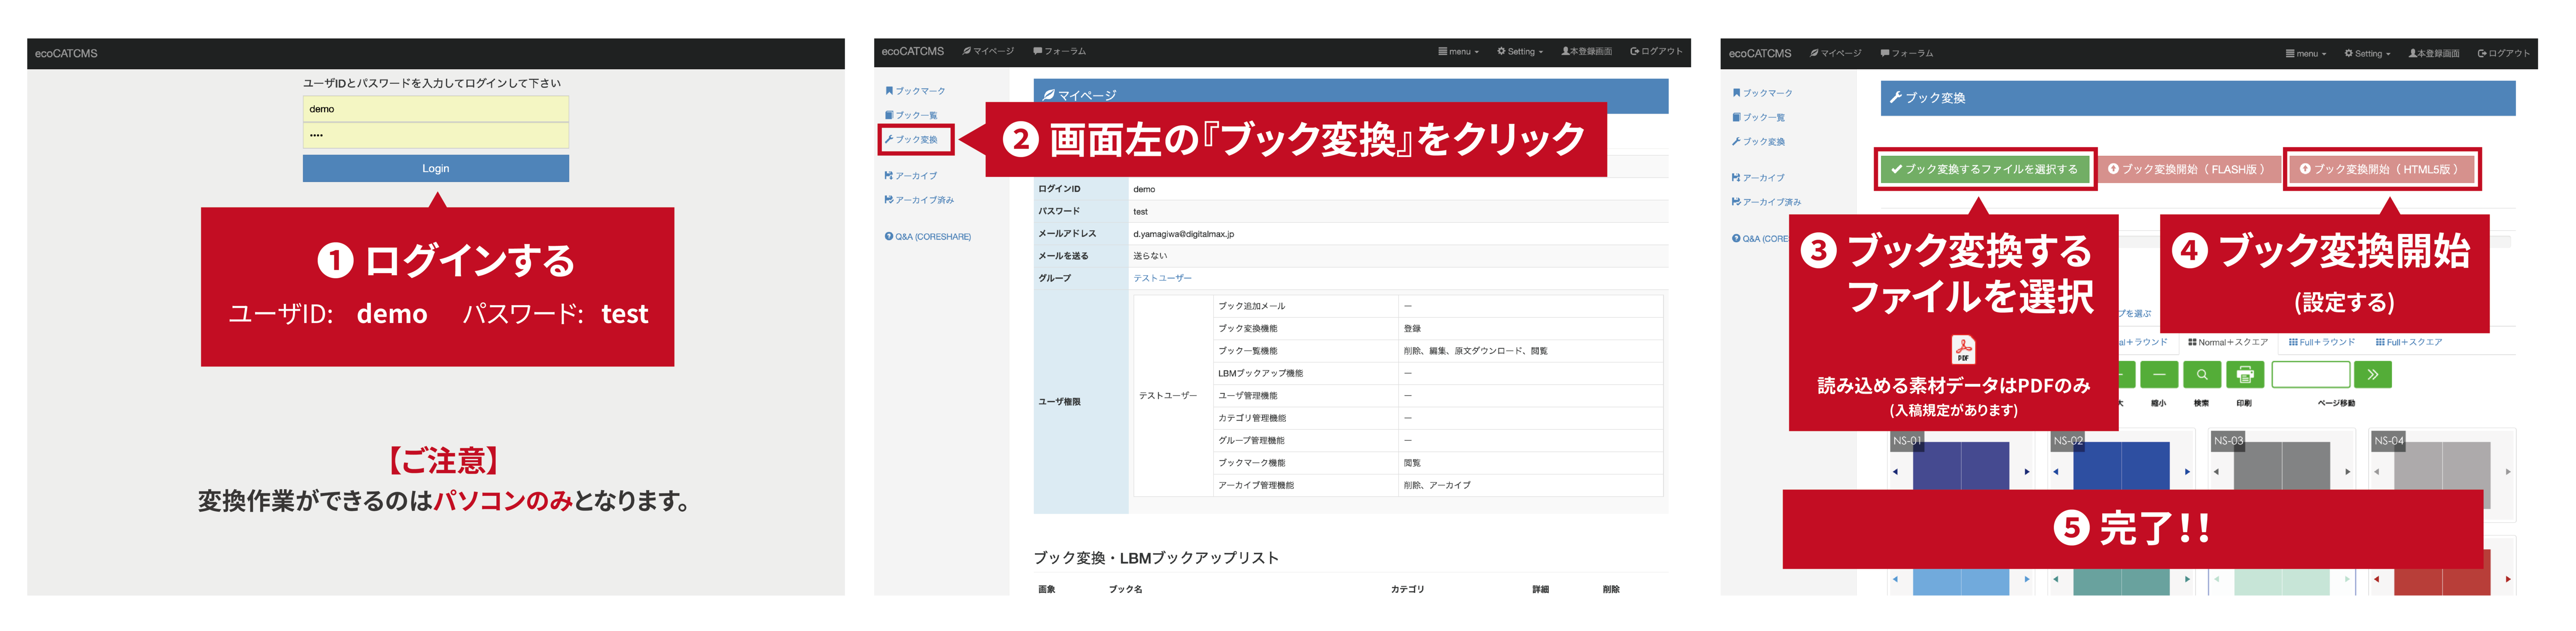Click the アーカイブ済み text link on ブック変換 screen
Image resolution: width=2576 pixels, height=631 pixels.
[x=1772, y=202]
